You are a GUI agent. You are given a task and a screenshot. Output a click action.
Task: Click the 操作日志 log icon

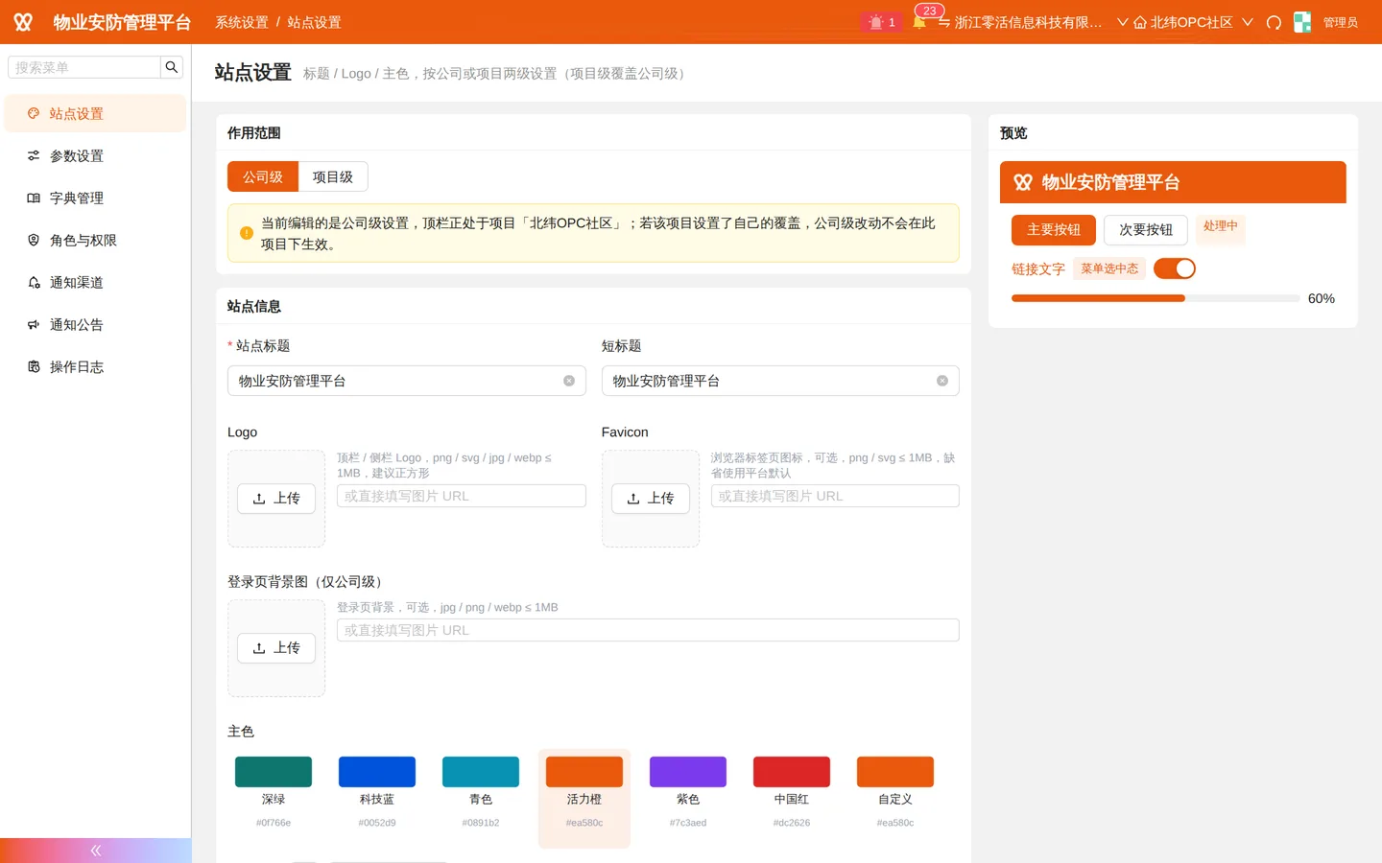34,366
